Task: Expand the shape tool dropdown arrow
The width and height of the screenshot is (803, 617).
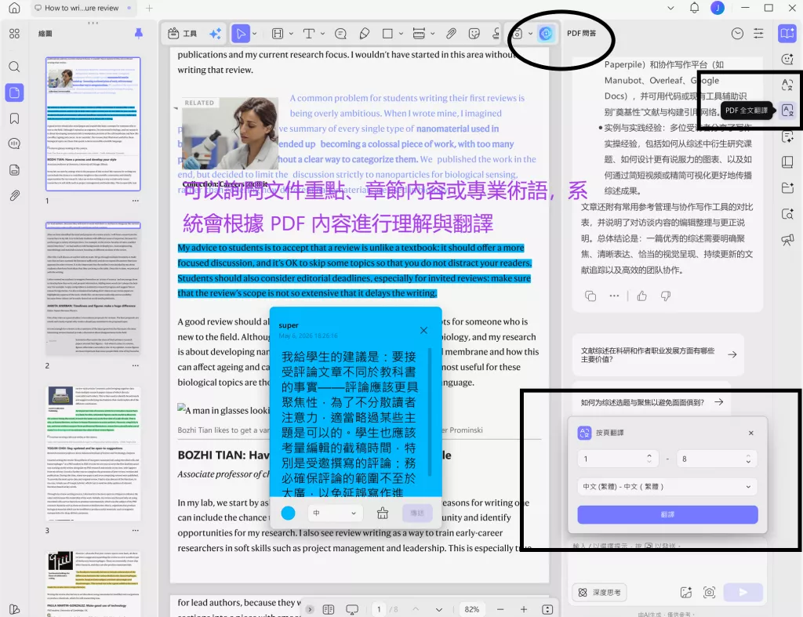Action: (401, 34)
